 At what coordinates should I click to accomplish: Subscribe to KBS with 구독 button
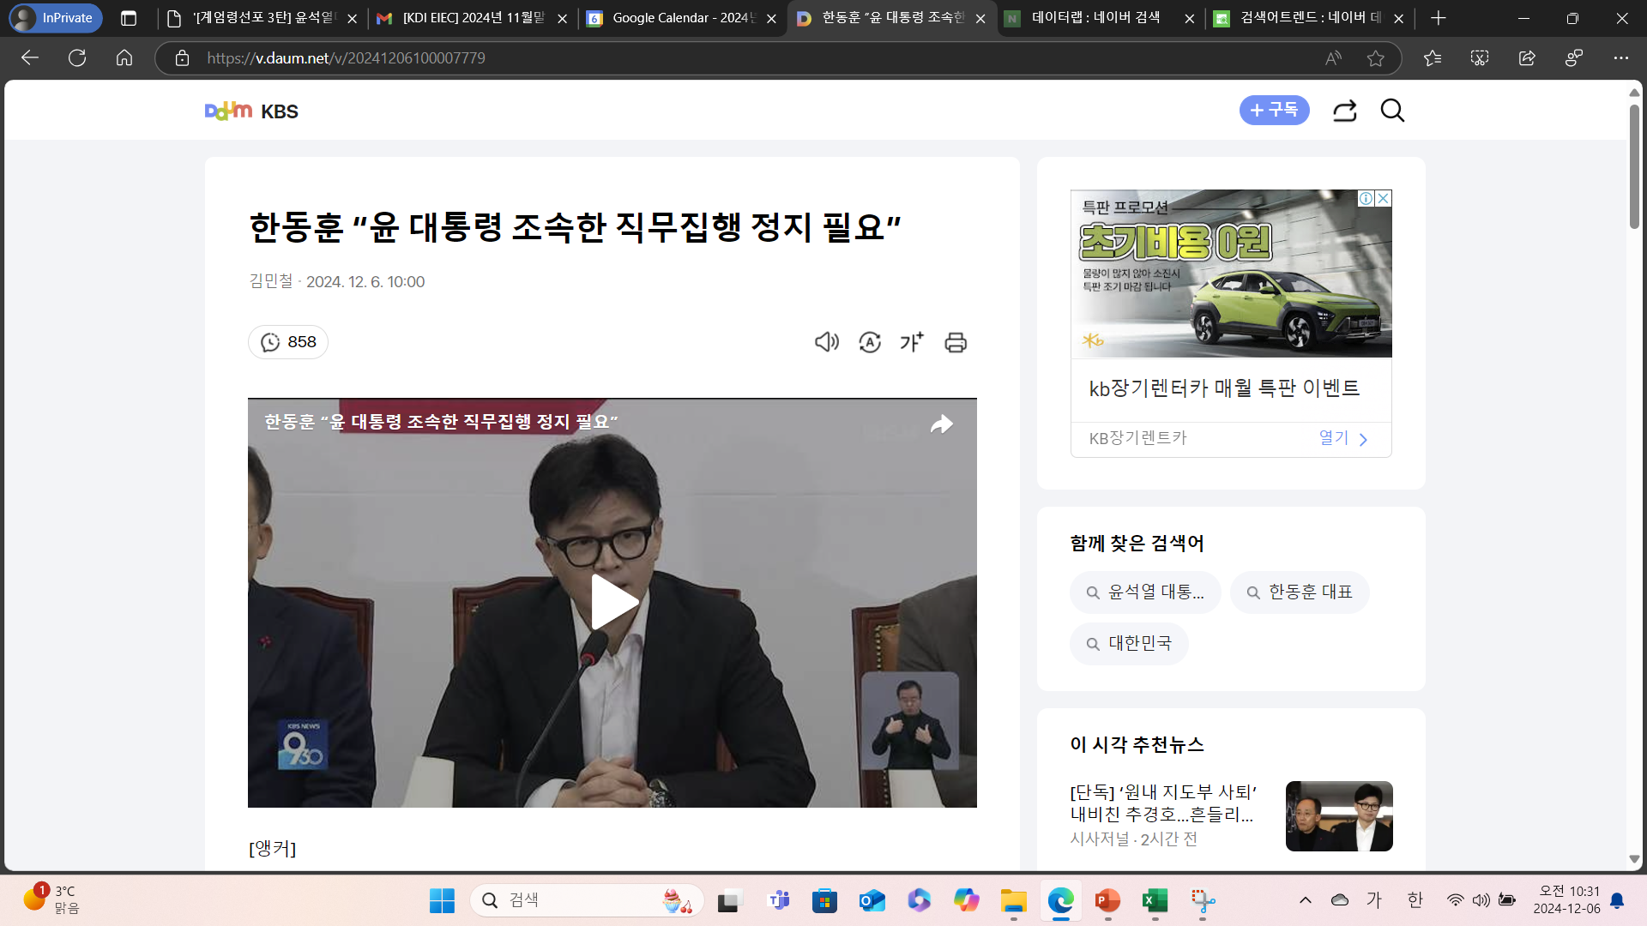(x=1274, y=111)
